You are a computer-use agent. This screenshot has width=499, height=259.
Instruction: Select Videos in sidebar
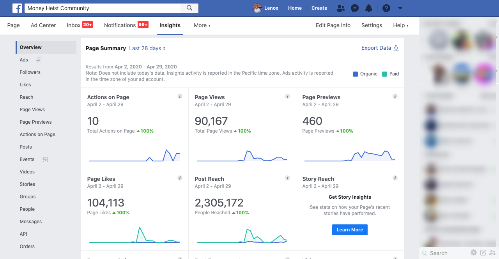27,172
